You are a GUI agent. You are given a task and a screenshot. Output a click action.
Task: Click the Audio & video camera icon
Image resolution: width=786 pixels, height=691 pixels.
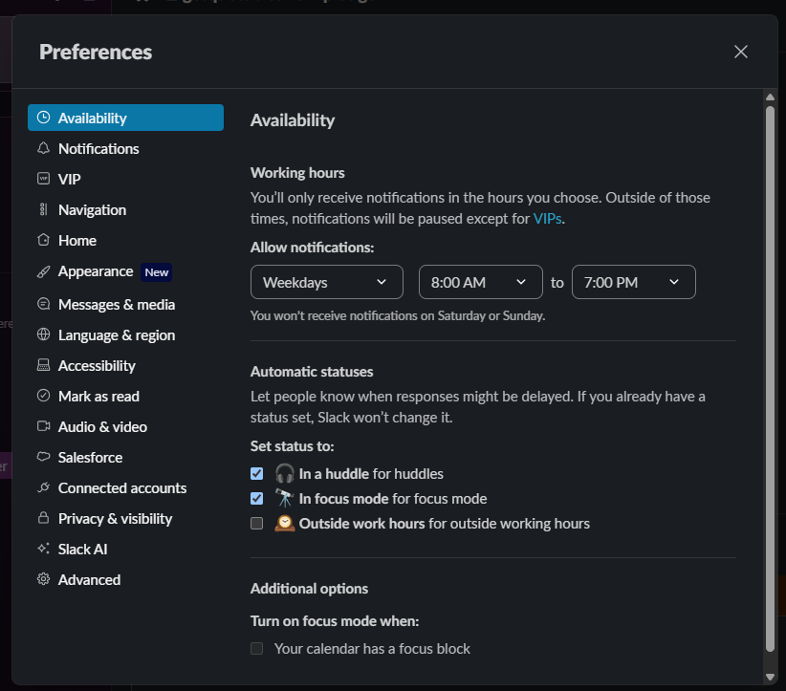pyautogui.click(x=44, y=426)
